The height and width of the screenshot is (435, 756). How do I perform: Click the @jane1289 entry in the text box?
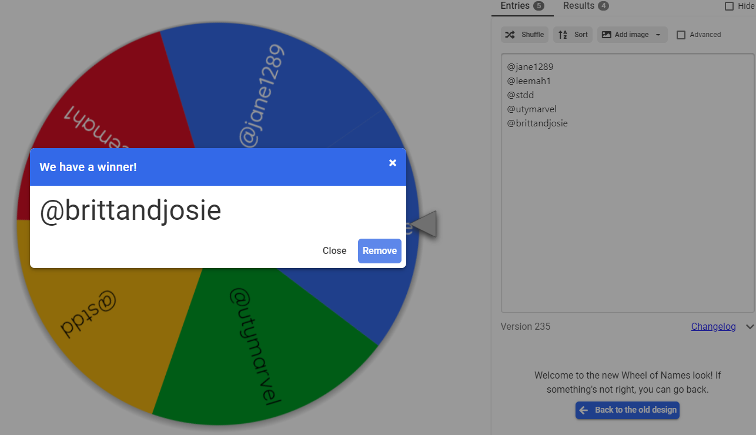tap(530, 67)
